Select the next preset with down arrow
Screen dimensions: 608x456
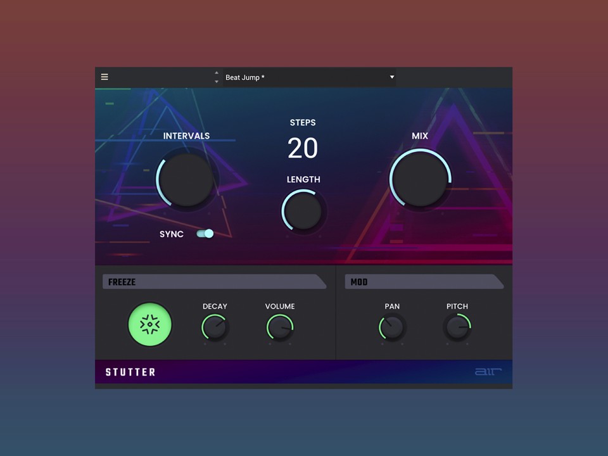(x=217, y=82)
